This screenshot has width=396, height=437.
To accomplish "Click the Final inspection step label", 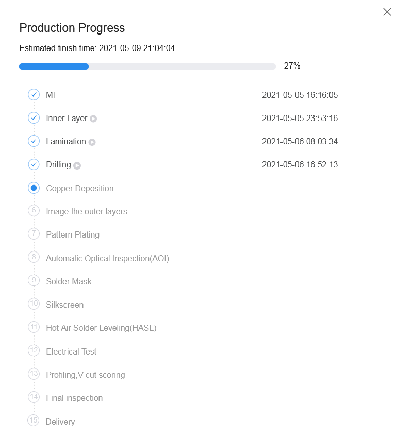I will point(74,398).
